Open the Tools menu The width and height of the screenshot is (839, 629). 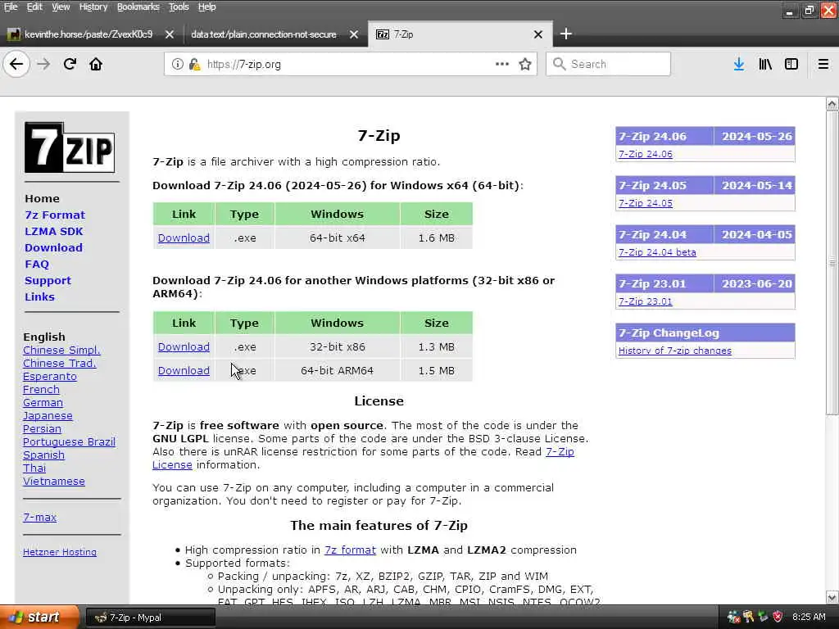click(179, 7)
